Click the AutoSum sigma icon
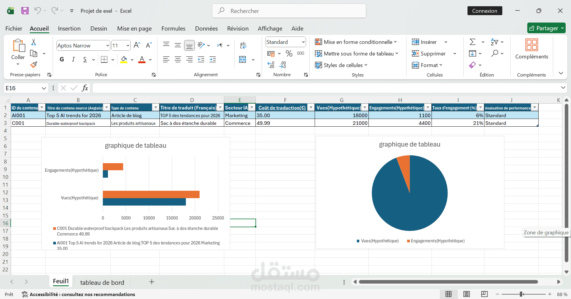 tap(473, 42)
